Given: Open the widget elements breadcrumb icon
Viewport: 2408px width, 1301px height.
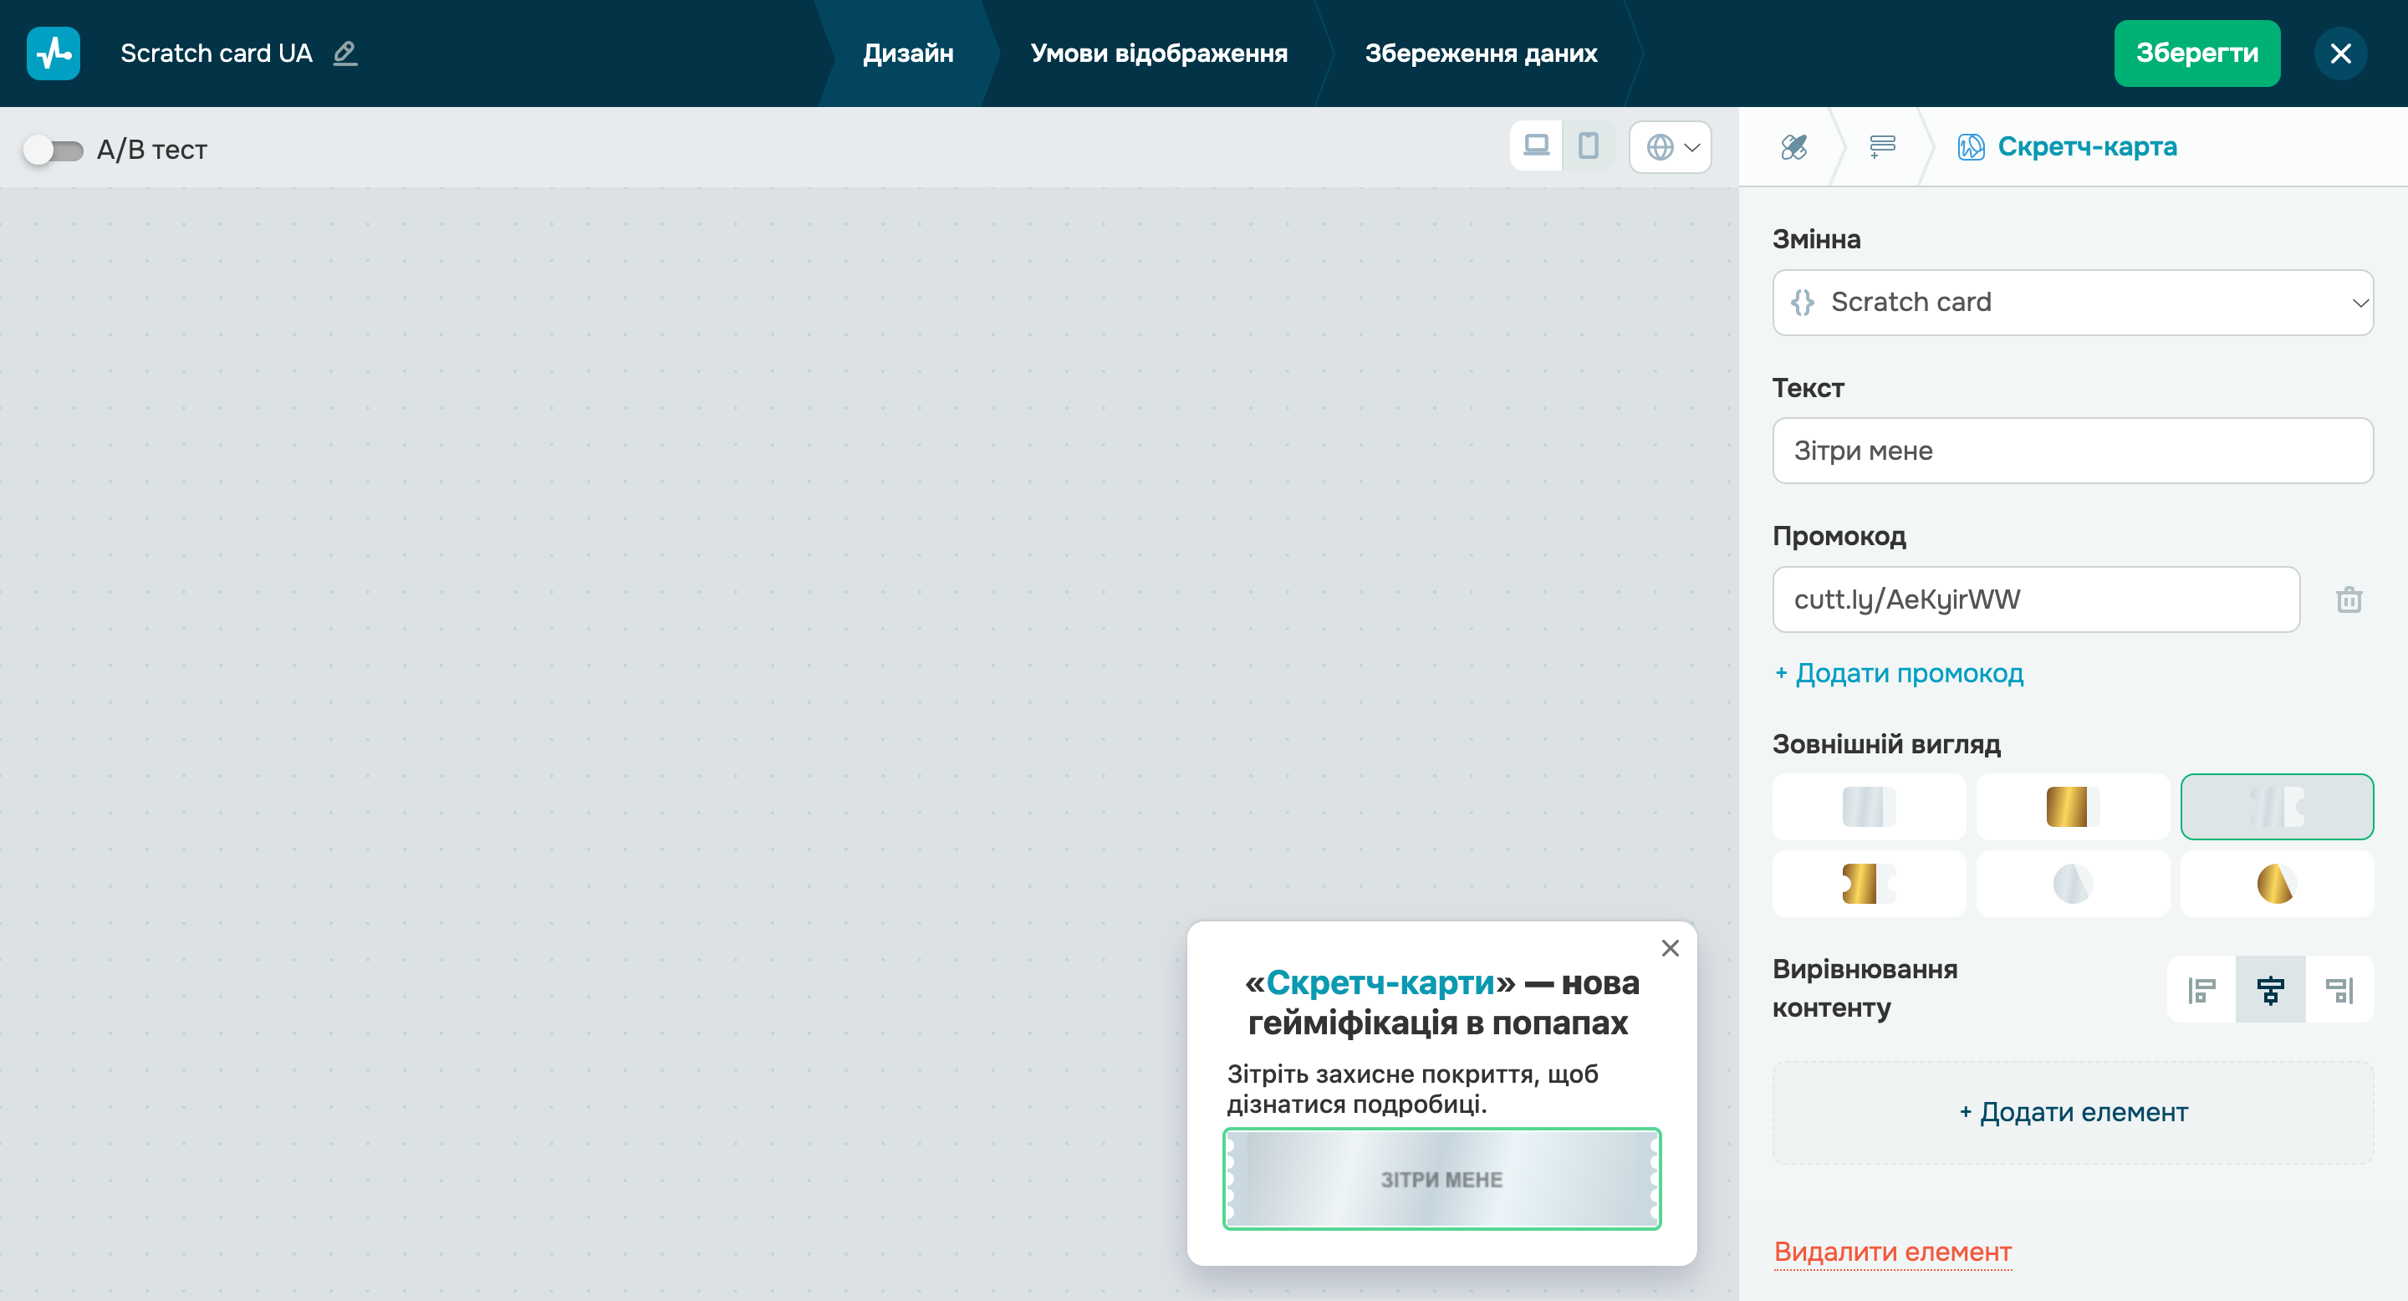Looking at the screenshot, I should point(1882,146).
